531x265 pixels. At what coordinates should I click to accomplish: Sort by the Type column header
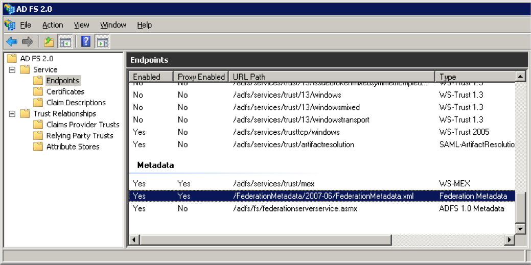pyautogui.click(x=475, y=77)
